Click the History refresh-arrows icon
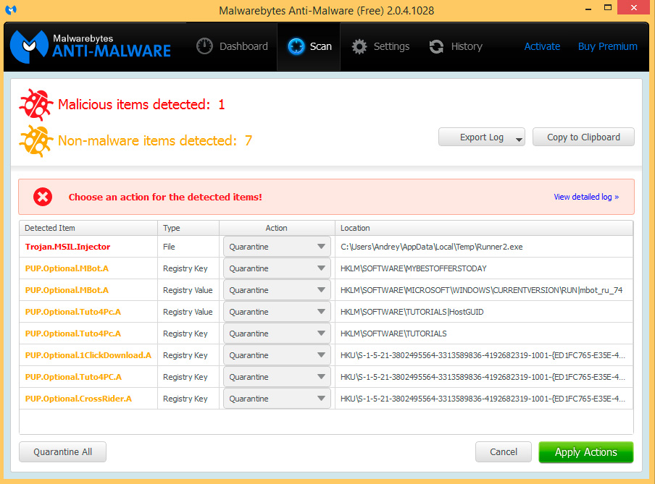 [x=436, y=46]
